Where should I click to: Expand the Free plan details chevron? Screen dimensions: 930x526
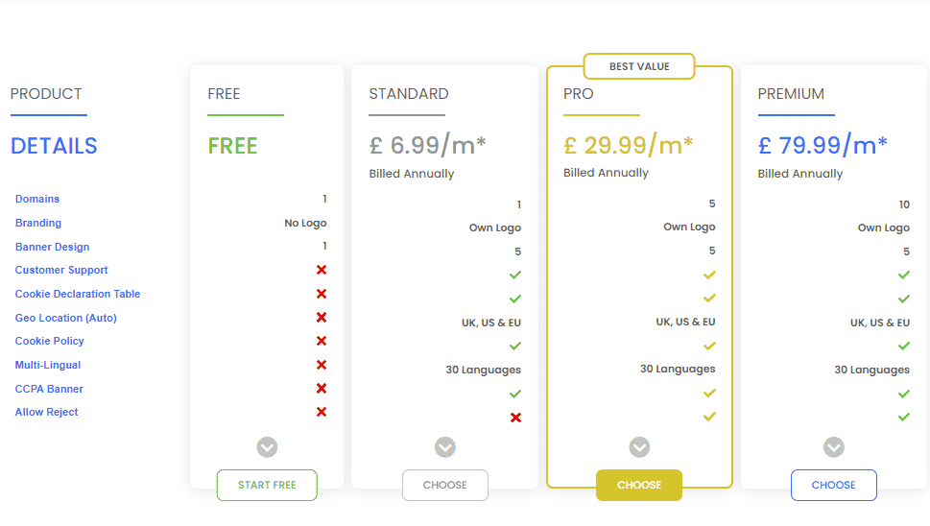pos(267,447)
